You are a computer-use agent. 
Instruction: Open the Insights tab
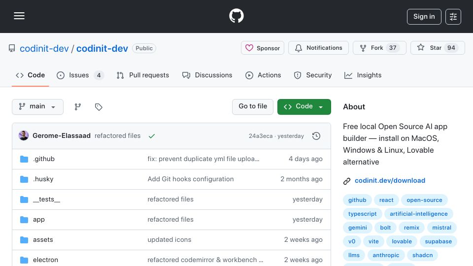pos(363,75)
